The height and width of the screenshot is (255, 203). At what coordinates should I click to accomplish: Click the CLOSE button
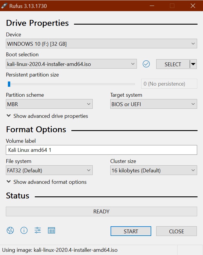(177, 231)
